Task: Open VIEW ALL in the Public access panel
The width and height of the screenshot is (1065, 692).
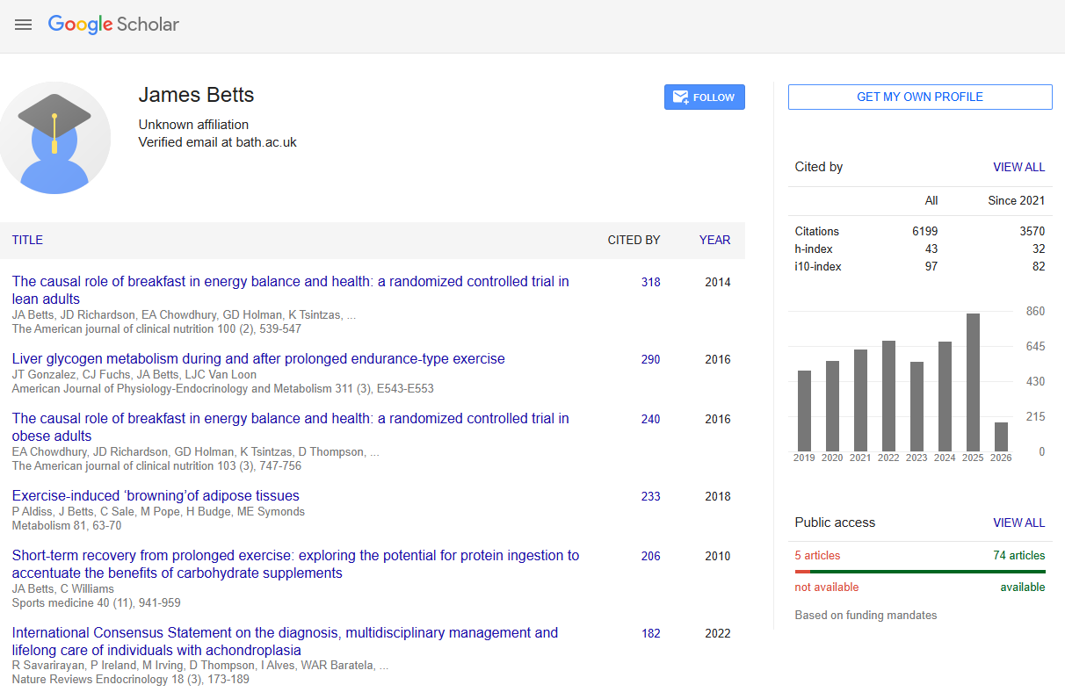Action: (1018, 523)
